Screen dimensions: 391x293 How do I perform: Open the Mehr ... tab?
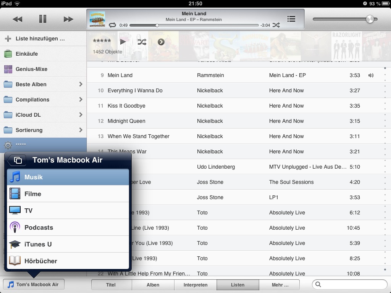(x=279, y=285)
